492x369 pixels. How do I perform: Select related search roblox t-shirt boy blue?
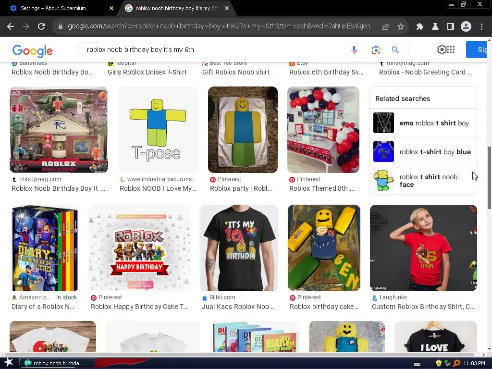423,152
